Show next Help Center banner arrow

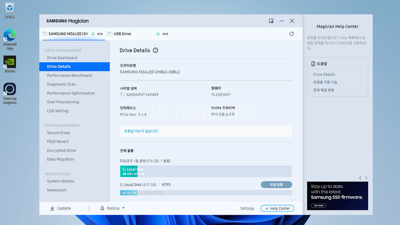pyautogui.click(x=366, y=178)
